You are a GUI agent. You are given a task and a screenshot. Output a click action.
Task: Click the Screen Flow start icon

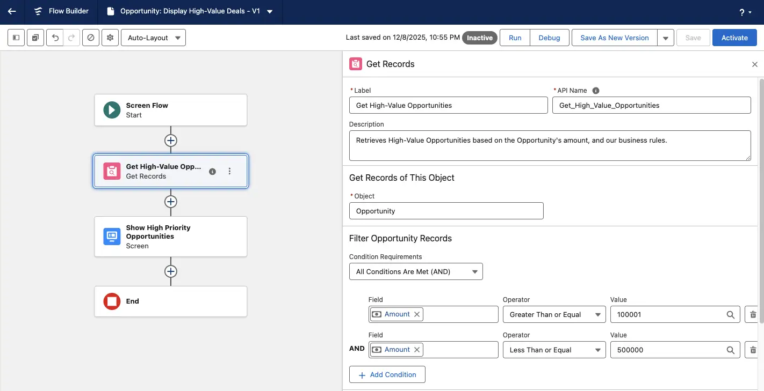click(112, 110)
